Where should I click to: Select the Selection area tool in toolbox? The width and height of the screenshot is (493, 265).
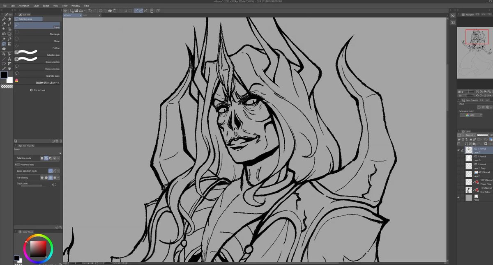pos(4,44)
